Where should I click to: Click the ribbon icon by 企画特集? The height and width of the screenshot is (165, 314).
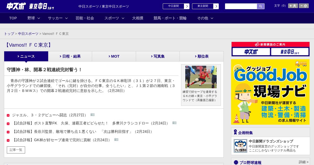(x=235, y=132)
